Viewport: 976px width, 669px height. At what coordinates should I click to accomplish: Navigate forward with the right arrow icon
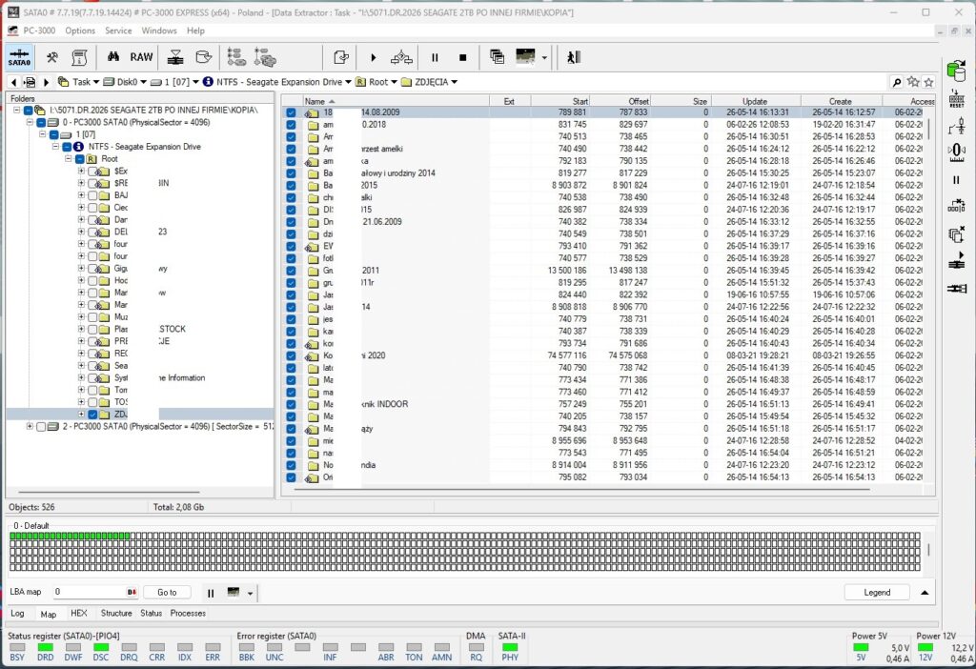point(46,82)
